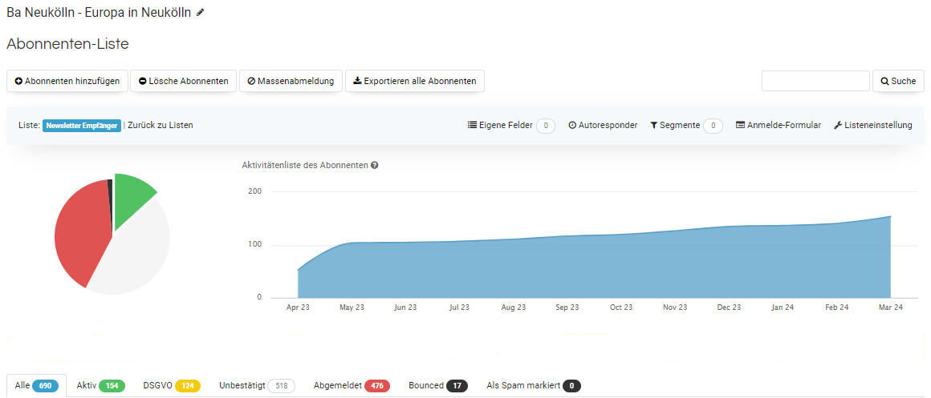
Task: Add subscribers via Abonnenten hinzufügen
Action: (x=67, y=81)
